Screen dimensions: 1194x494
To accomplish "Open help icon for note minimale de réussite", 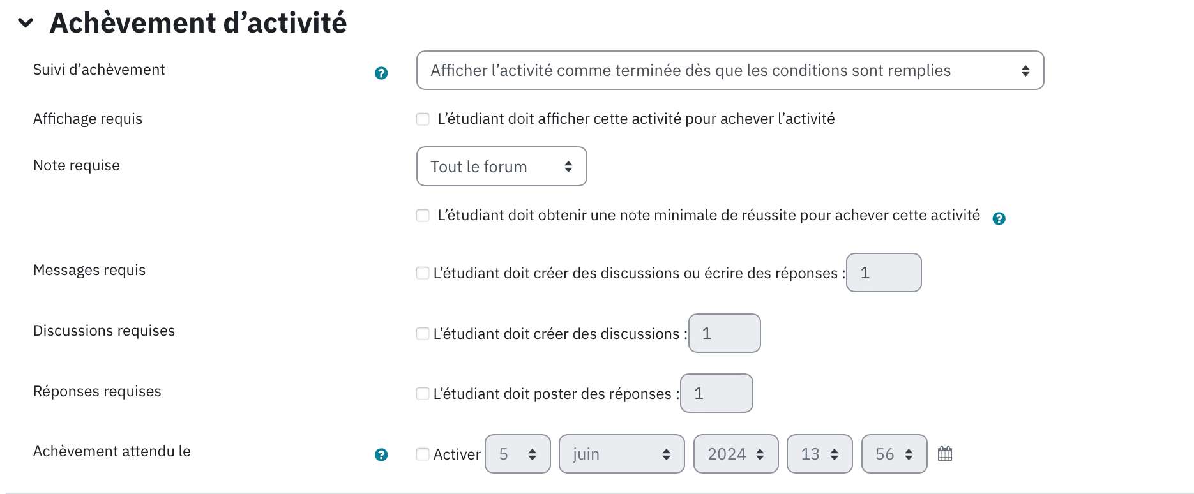I will tap(999, 218).
